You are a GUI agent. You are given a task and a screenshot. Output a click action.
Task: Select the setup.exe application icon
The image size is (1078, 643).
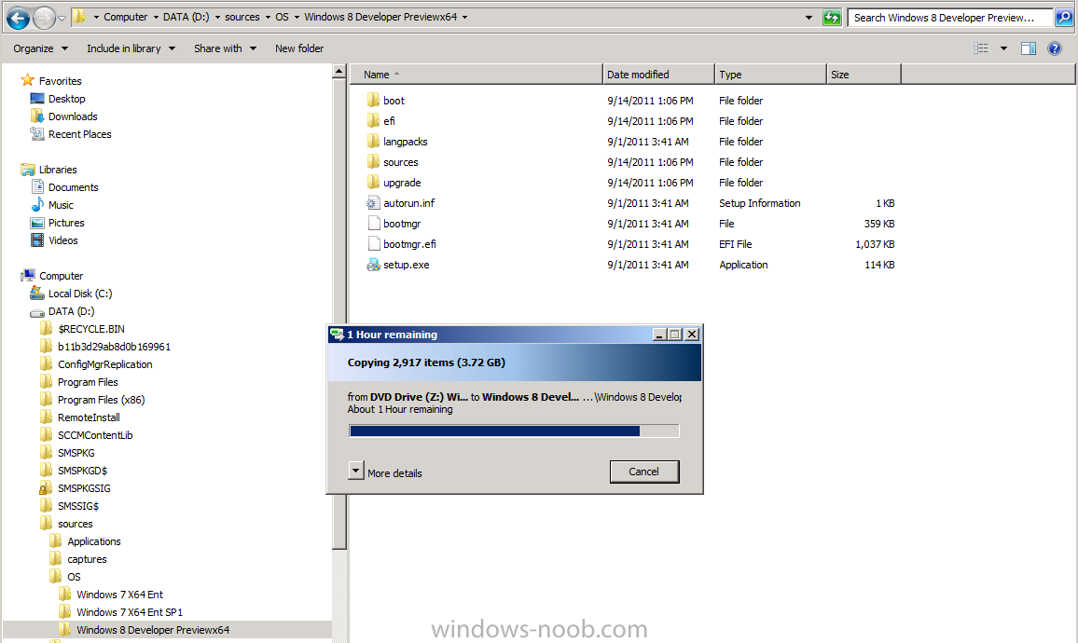373,265
